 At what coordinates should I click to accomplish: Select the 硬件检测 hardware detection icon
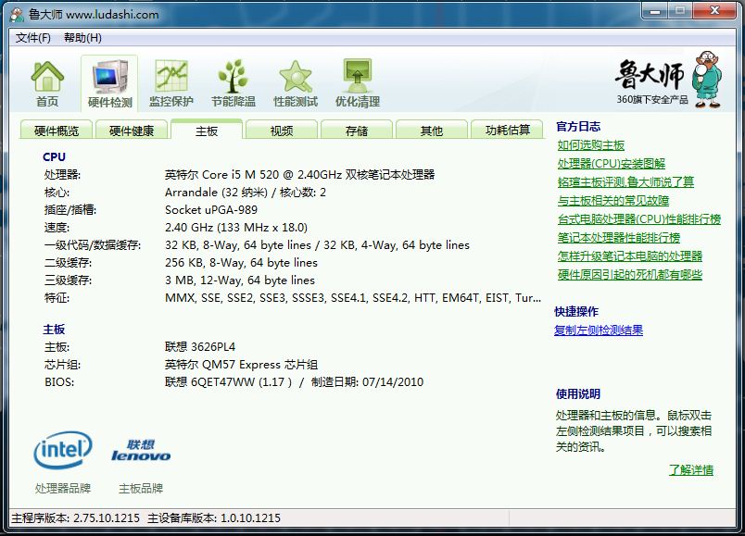109,82
